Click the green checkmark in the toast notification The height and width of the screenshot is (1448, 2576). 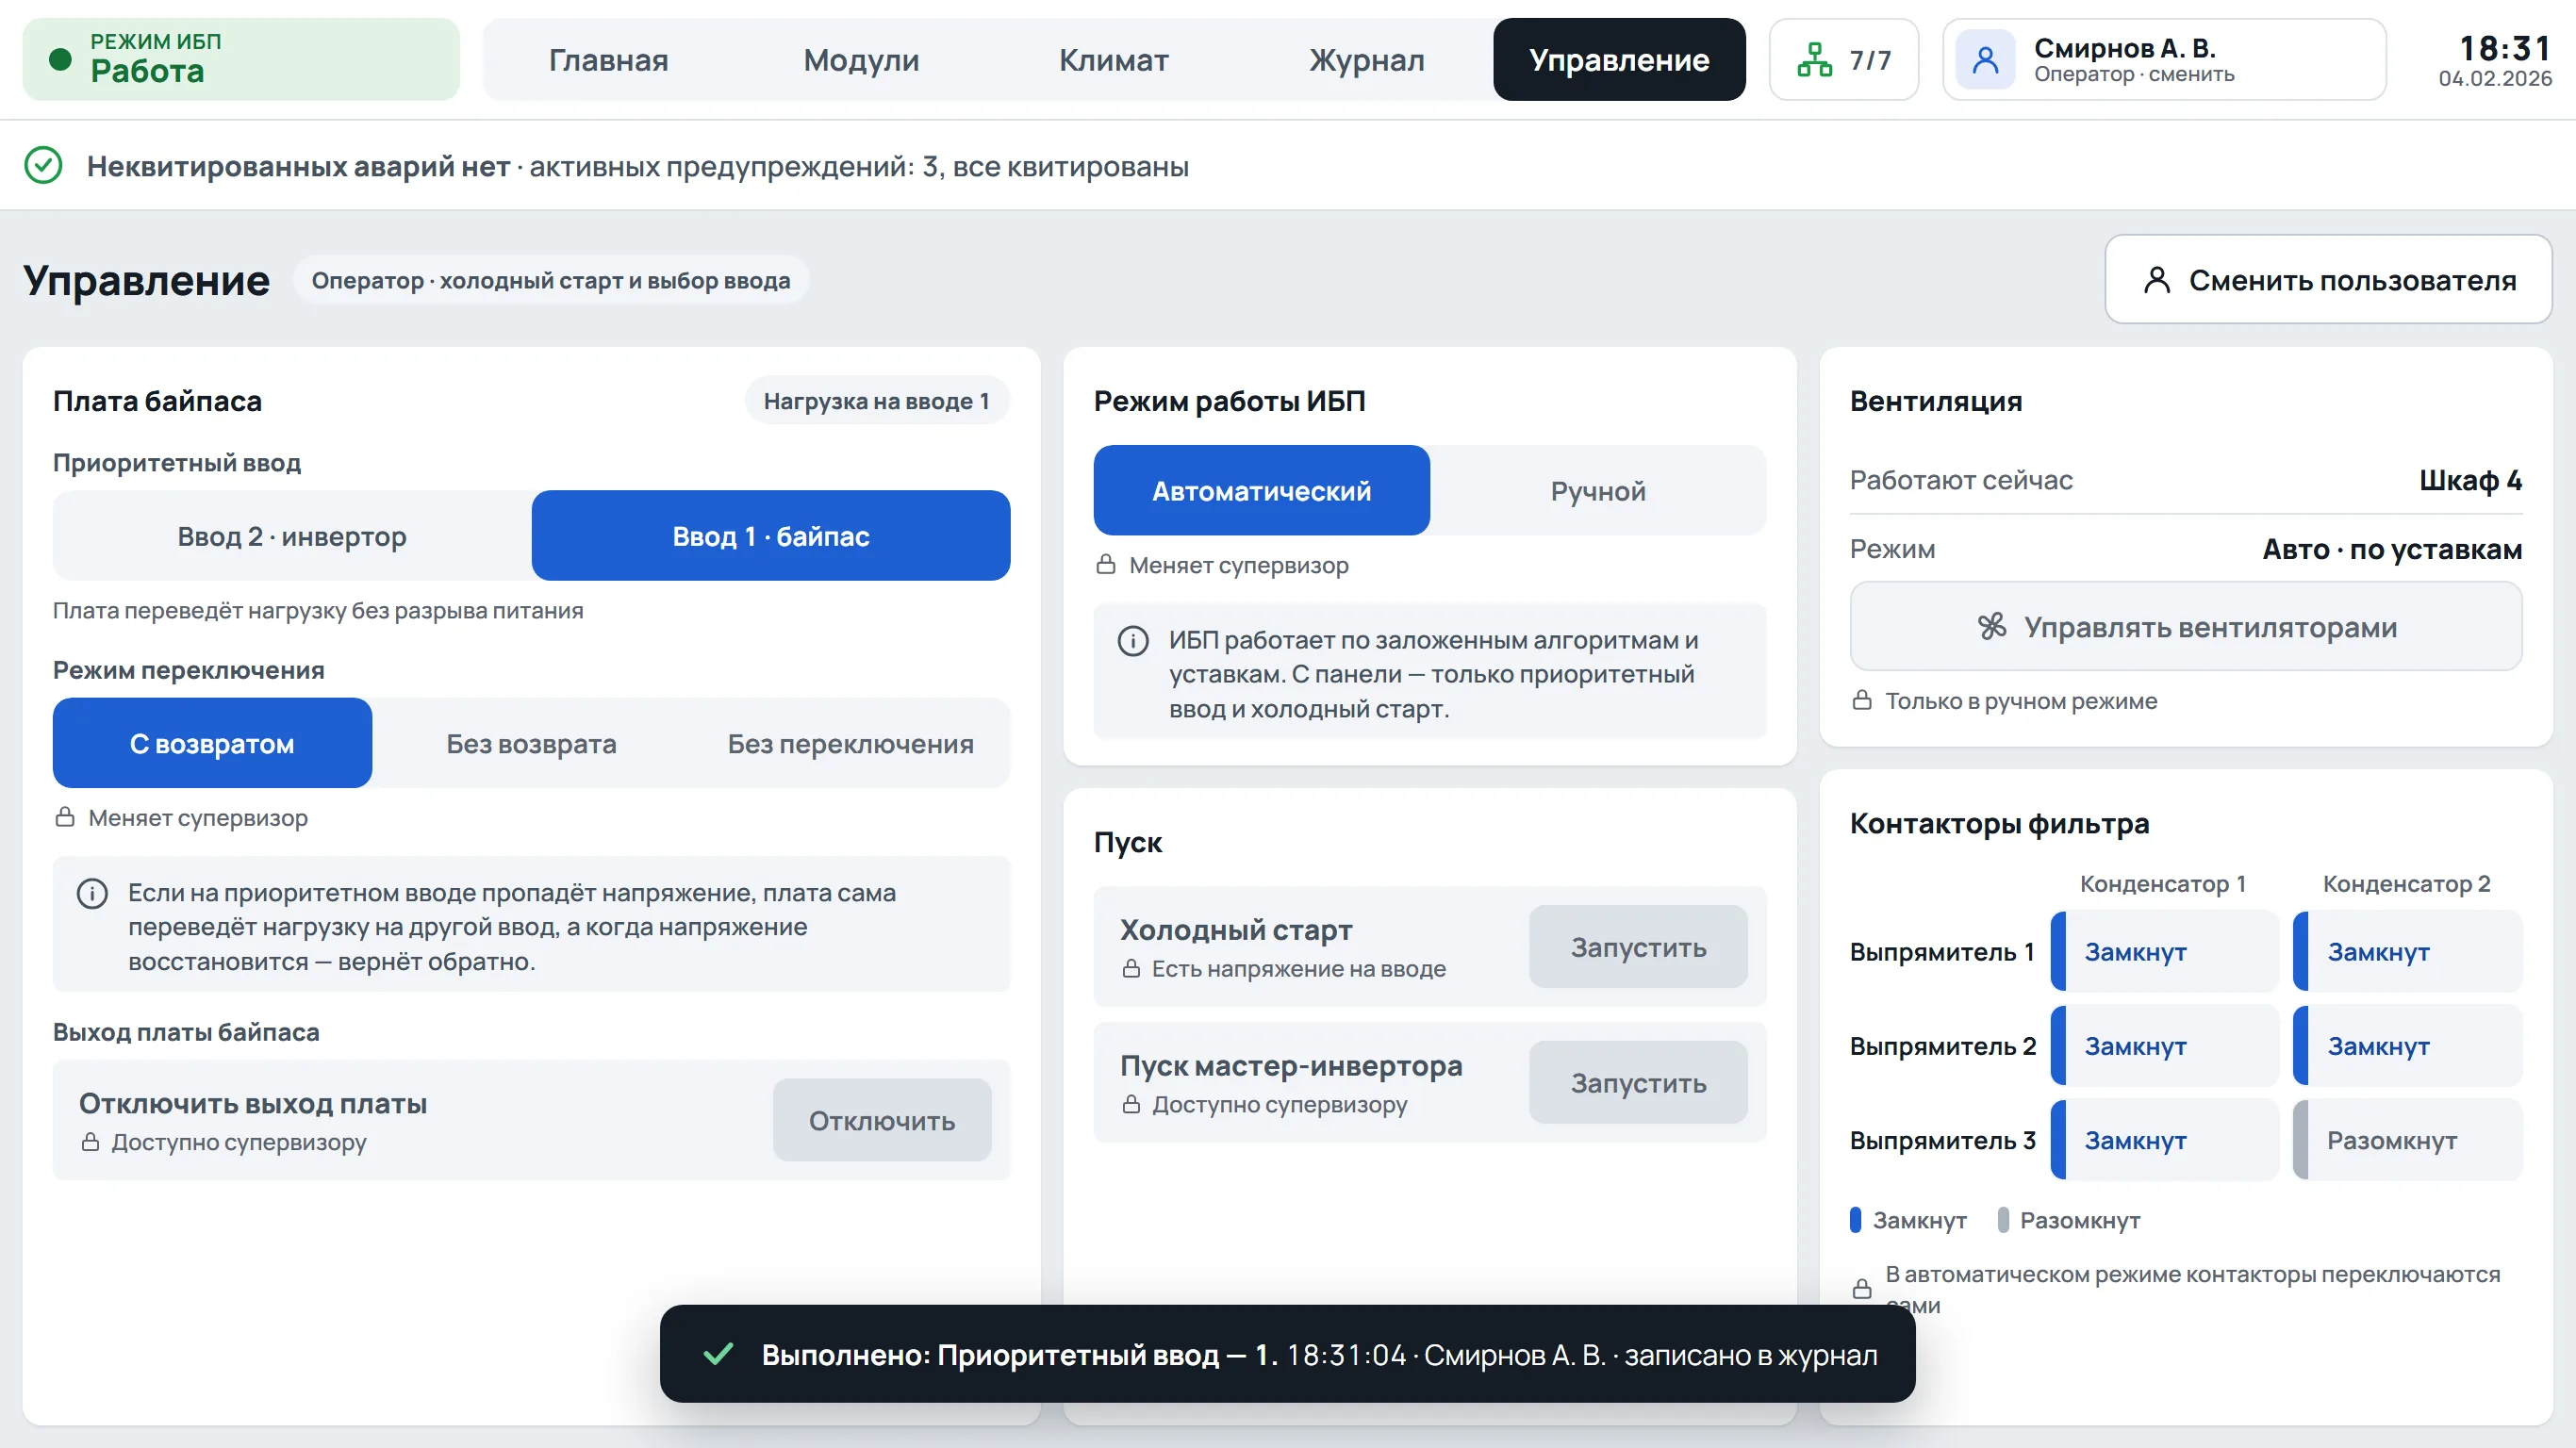pos(718,1354)
